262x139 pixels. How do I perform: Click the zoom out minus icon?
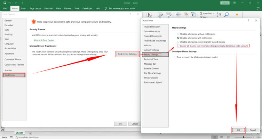click(233, 137)
